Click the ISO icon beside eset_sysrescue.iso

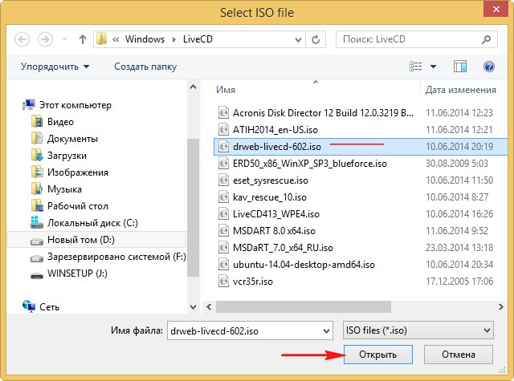click(x=223, y=180)
